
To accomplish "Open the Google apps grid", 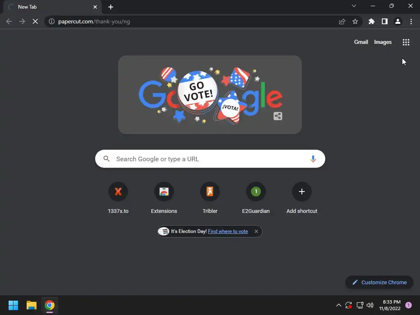I will click(x=406, y=42).
